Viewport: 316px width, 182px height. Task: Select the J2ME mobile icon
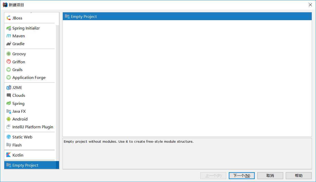pyautogui.click(x=9, y=88)
